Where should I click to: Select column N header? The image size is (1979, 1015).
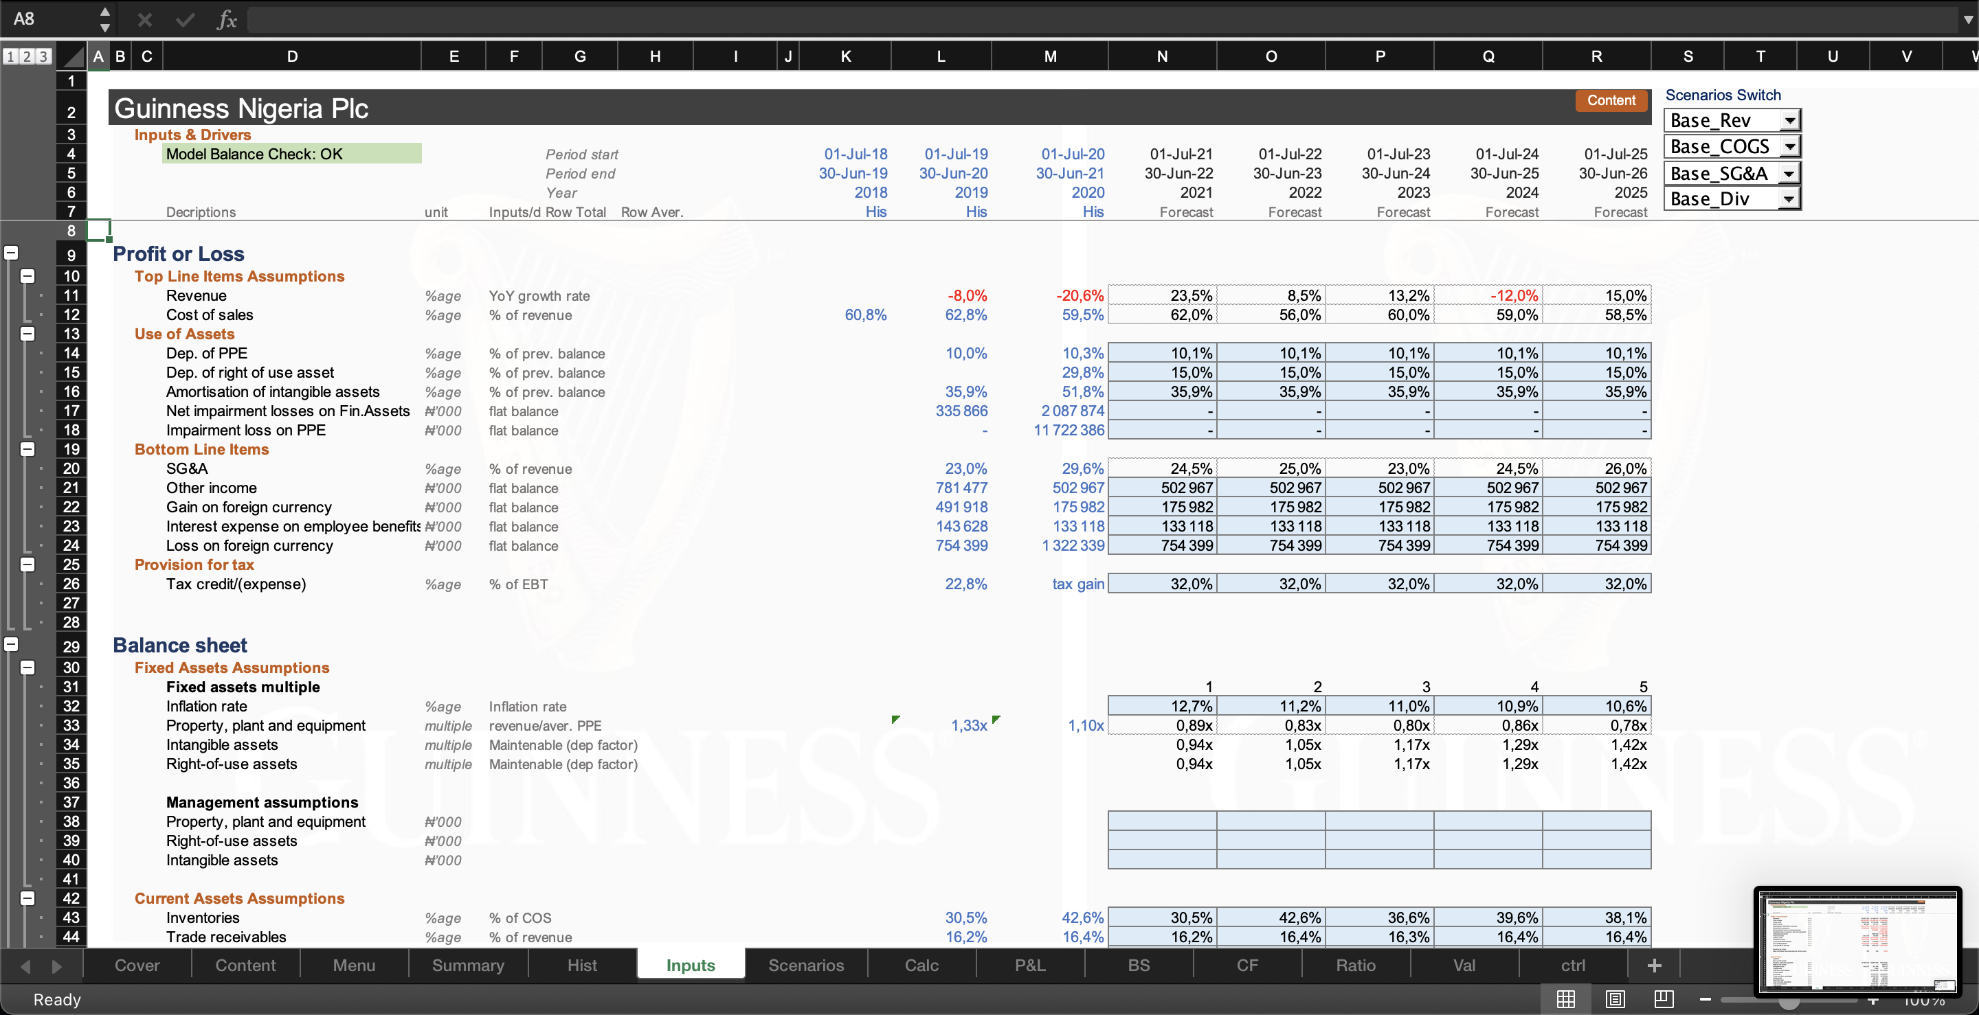1161,56
